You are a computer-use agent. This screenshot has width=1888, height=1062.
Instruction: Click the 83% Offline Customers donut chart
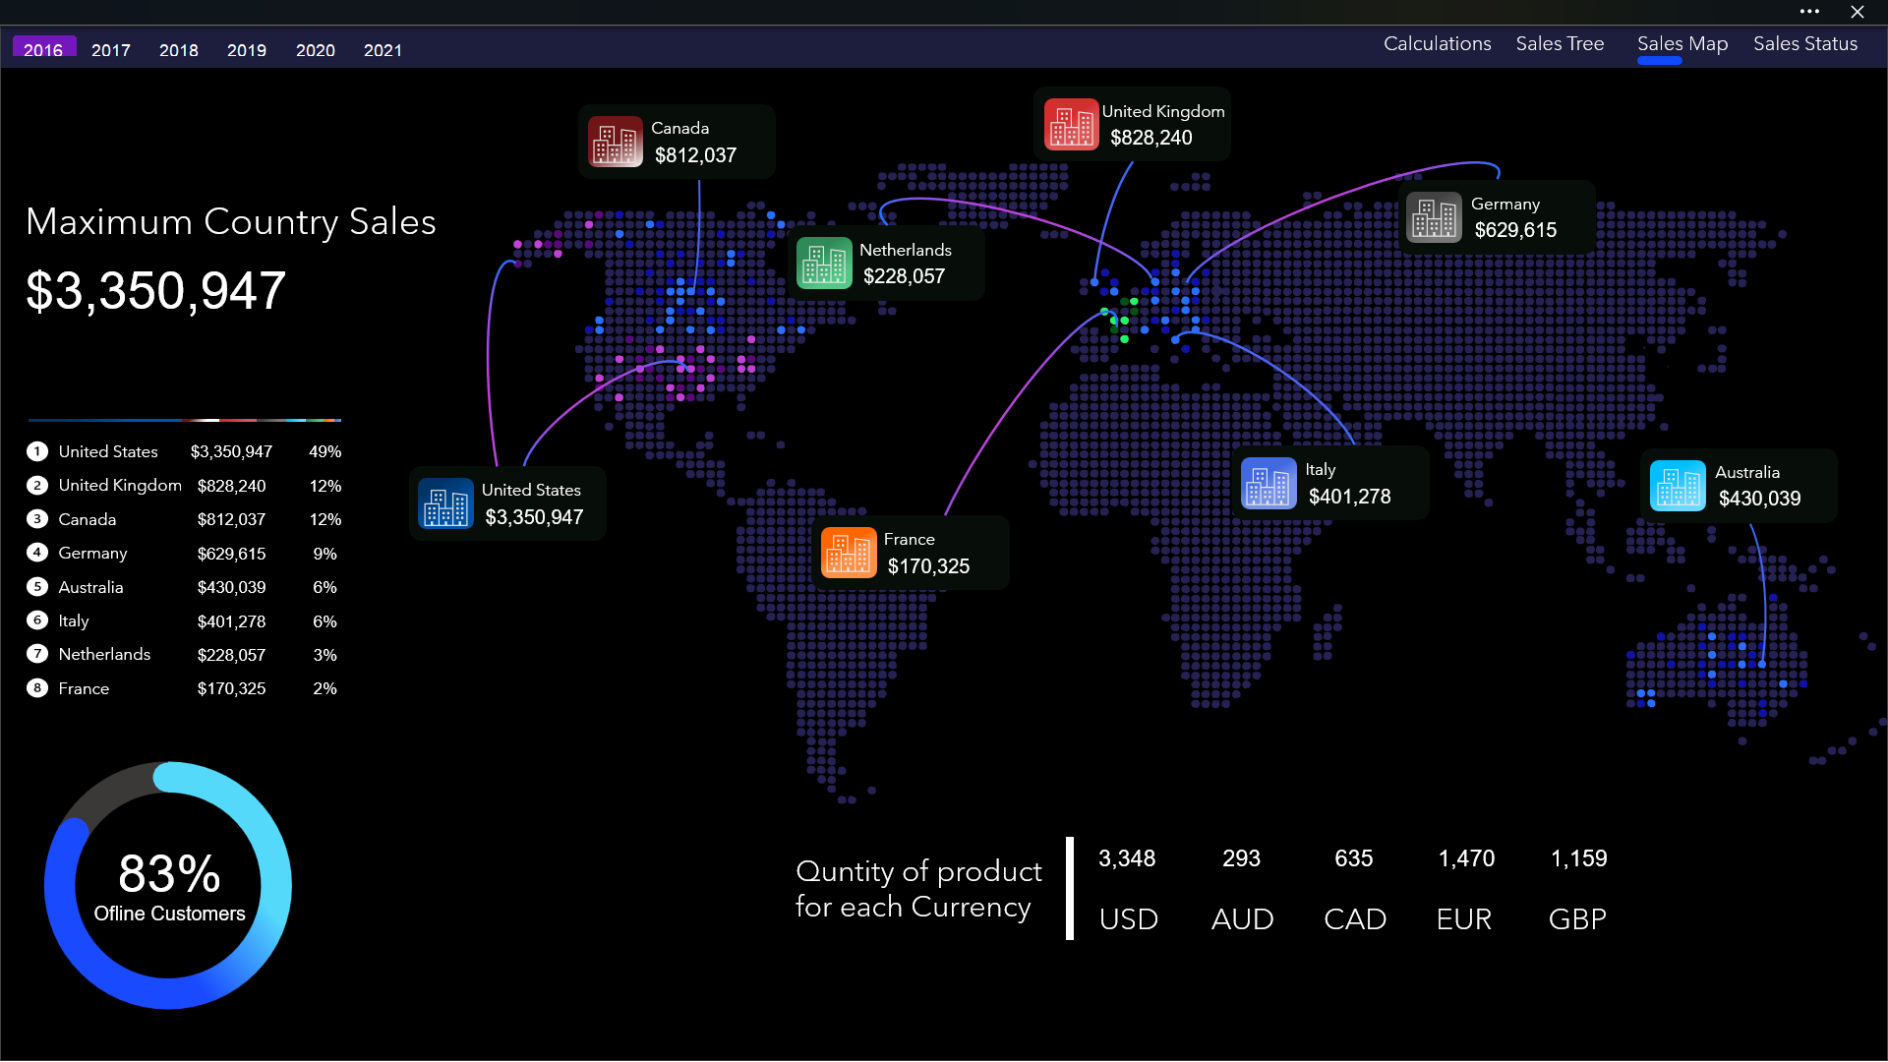(x=168, y=885)
